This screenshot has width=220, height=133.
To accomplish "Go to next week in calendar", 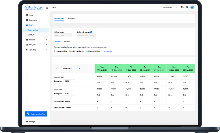I will pyautogui.click(x=79, y=69).
